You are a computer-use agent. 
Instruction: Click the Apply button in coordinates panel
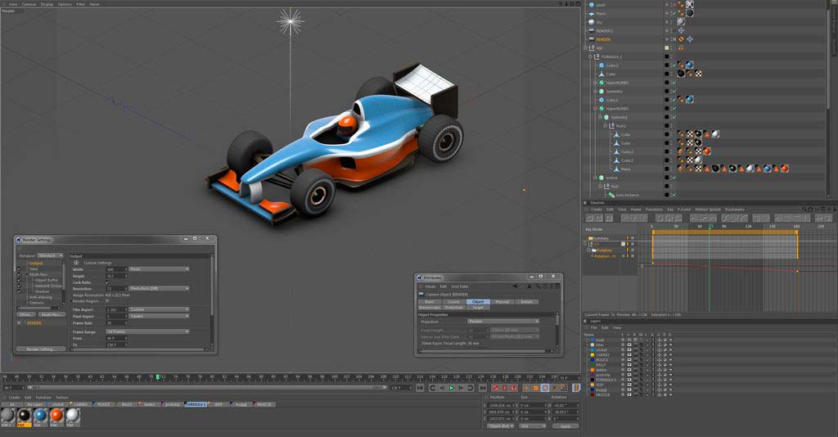[565, 426]
